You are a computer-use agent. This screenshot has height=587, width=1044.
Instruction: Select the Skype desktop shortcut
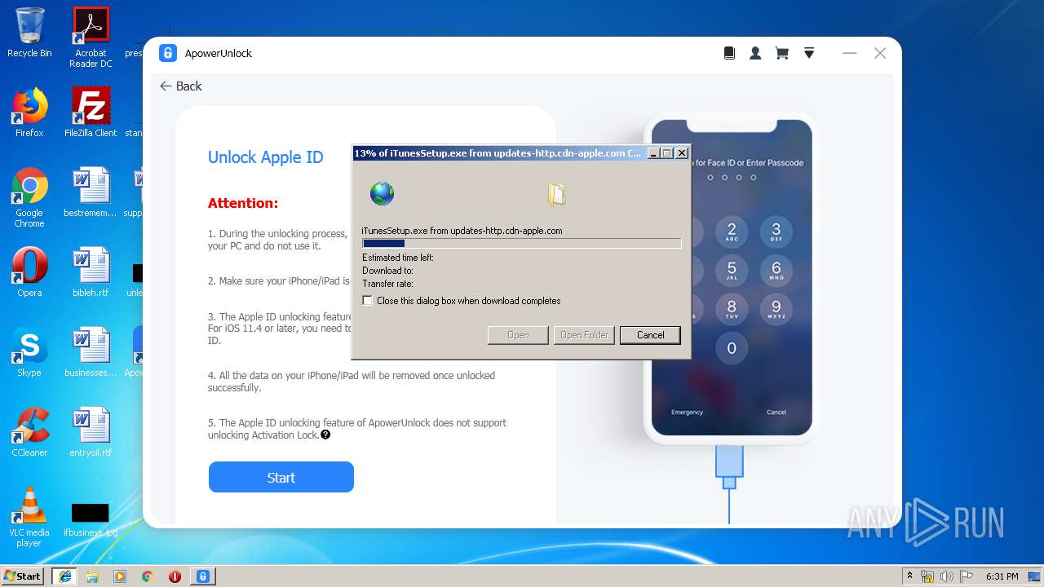[x=29, y=351]
